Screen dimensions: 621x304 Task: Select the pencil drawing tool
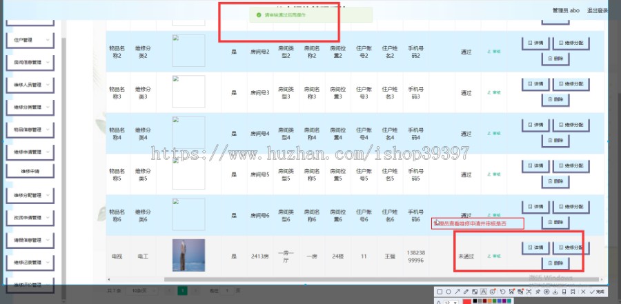(x=466, y=292)
